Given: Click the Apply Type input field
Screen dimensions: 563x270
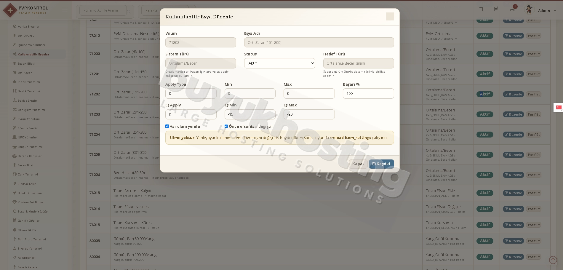Looking at the screenshot, I should (191, 93).
